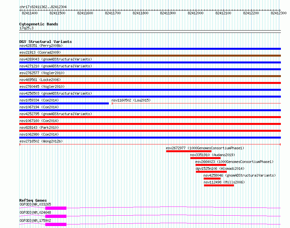Click esv2716502 (Wong2012b) label
Viewport: 290px width, 228px height.
41,141
